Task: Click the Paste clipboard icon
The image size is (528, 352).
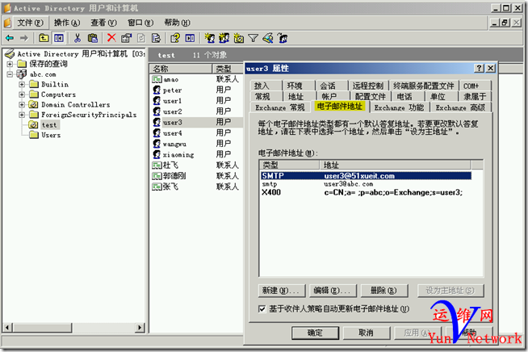Action: click(x=93, y=39)
